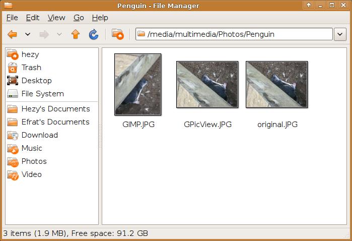Open Hezy's Documents bookmark
This screenshot has width=352, height=241.
click(x=55, y=109)
